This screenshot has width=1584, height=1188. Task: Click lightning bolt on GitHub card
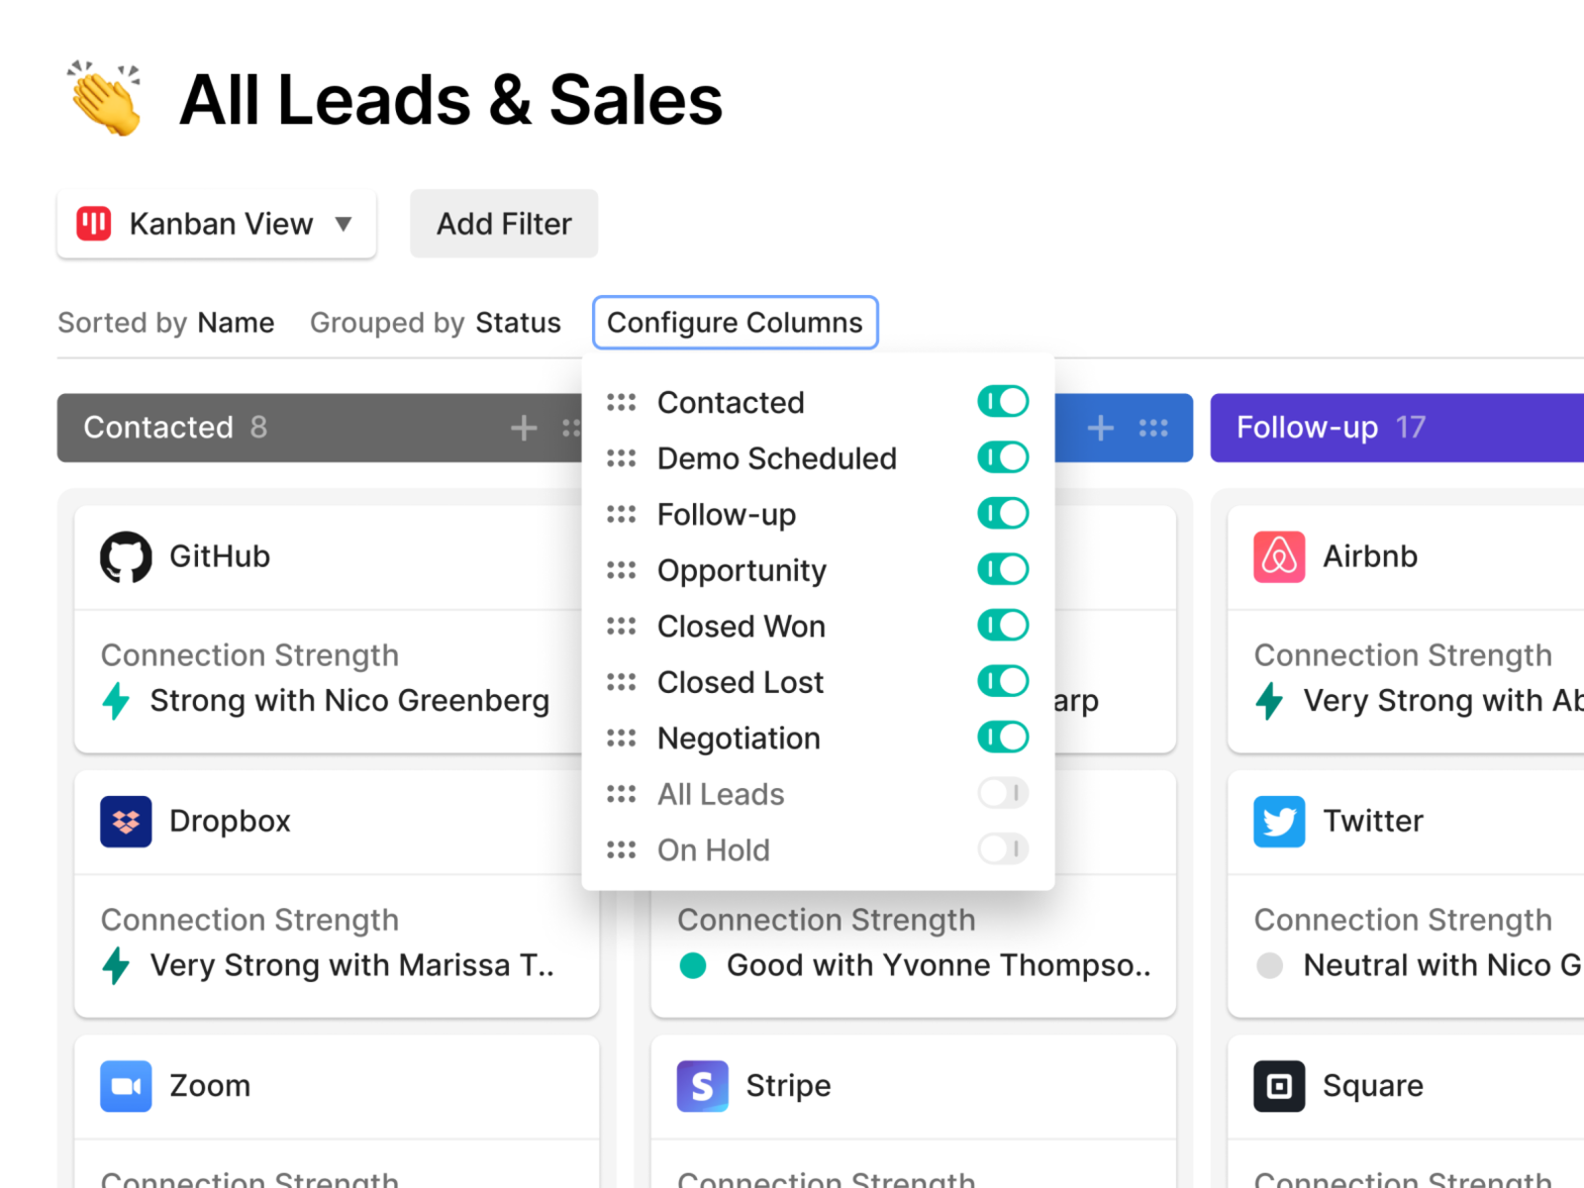coord(116,701)
